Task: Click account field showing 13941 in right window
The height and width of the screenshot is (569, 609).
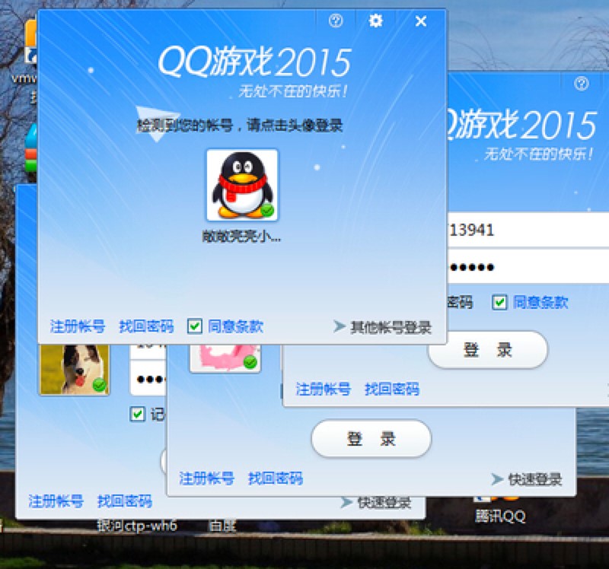Action: click(x=528, y=230)
